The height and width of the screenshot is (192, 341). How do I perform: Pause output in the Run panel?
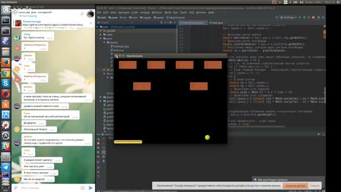pos(98,148)
